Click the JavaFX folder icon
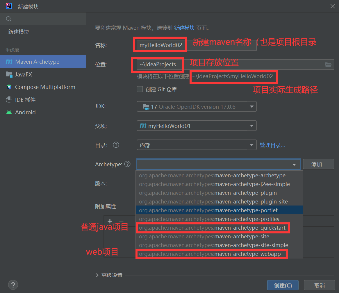339x293 pixels. pos(9,74)
